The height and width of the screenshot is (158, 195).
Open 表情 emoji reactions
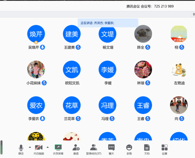click(129, 150)
